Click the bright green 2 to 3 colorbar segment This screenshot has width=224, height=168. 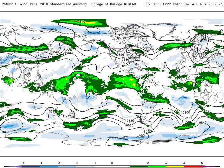click(157, 167)
